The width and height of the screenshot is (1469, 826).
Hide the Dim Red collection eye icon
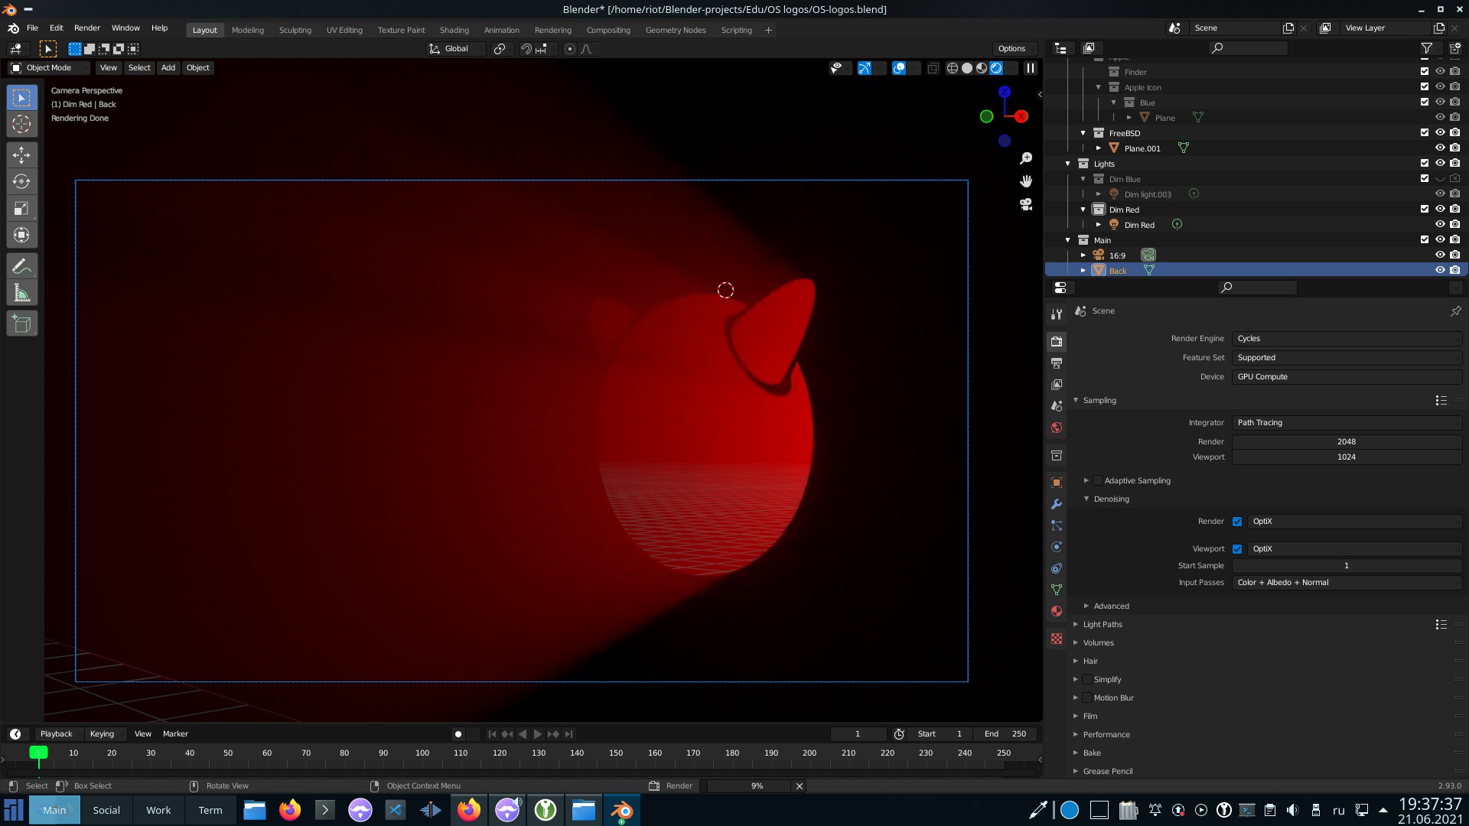1440,209
